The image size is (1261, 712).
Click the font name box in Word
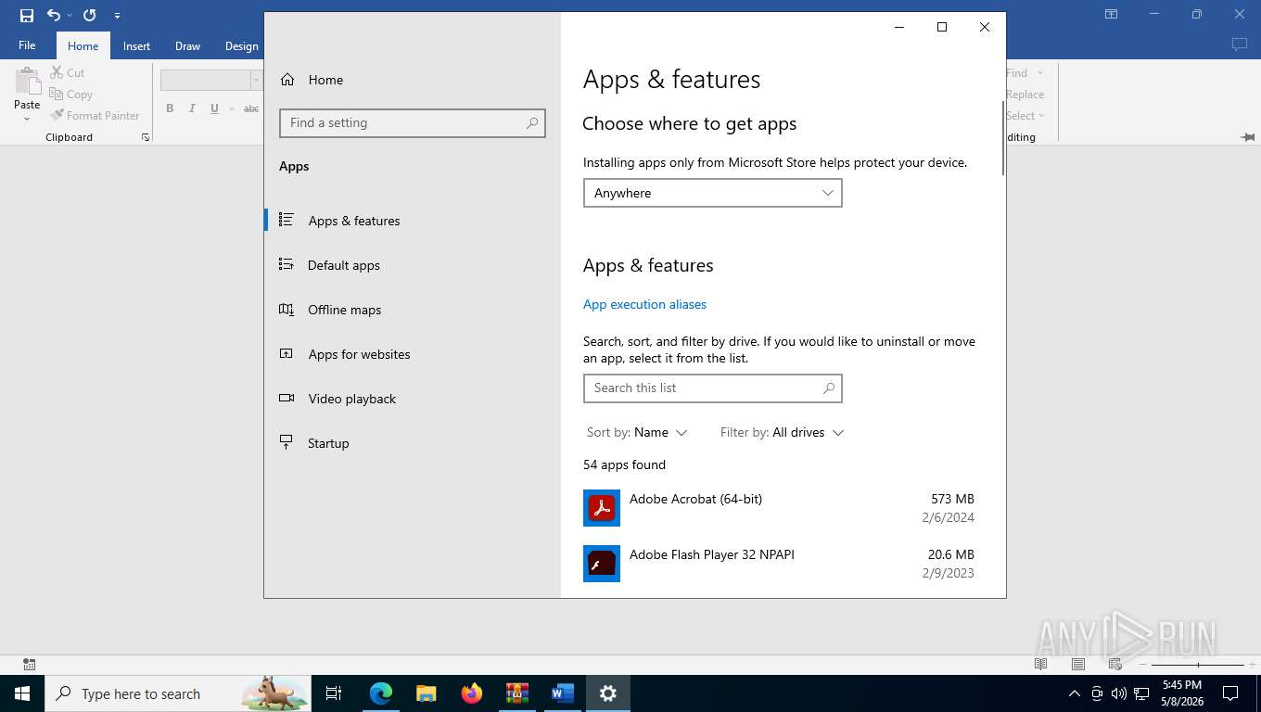point(205,81)
